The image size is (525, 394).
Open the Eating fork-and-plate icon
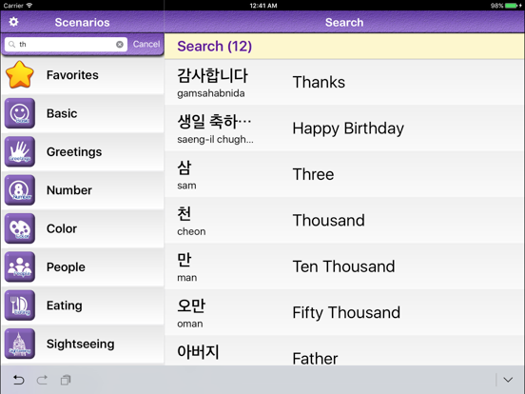coord(20,305)
